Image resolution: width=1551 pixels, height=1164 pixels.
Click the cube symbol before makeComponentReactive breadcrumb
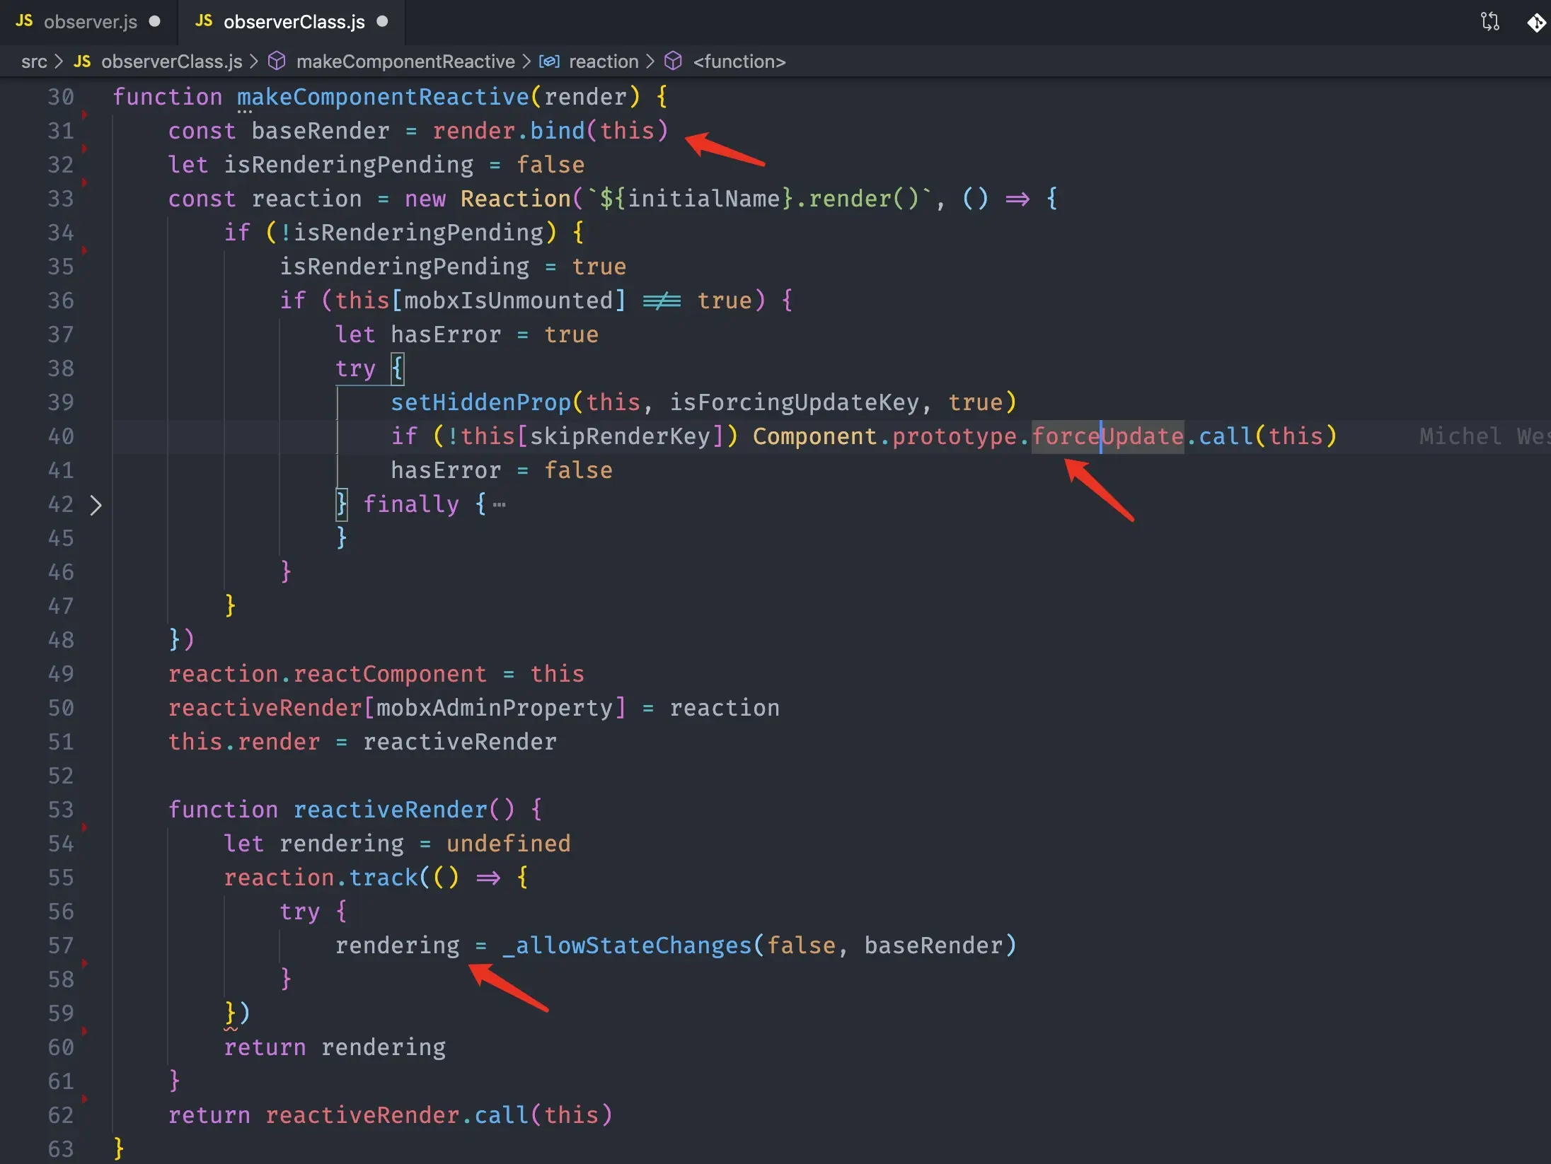point(277,62)
